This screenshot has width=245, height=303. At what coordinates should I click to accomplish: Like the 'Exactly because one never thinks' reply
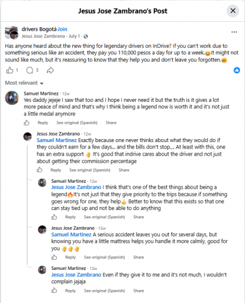click(40, 170)
